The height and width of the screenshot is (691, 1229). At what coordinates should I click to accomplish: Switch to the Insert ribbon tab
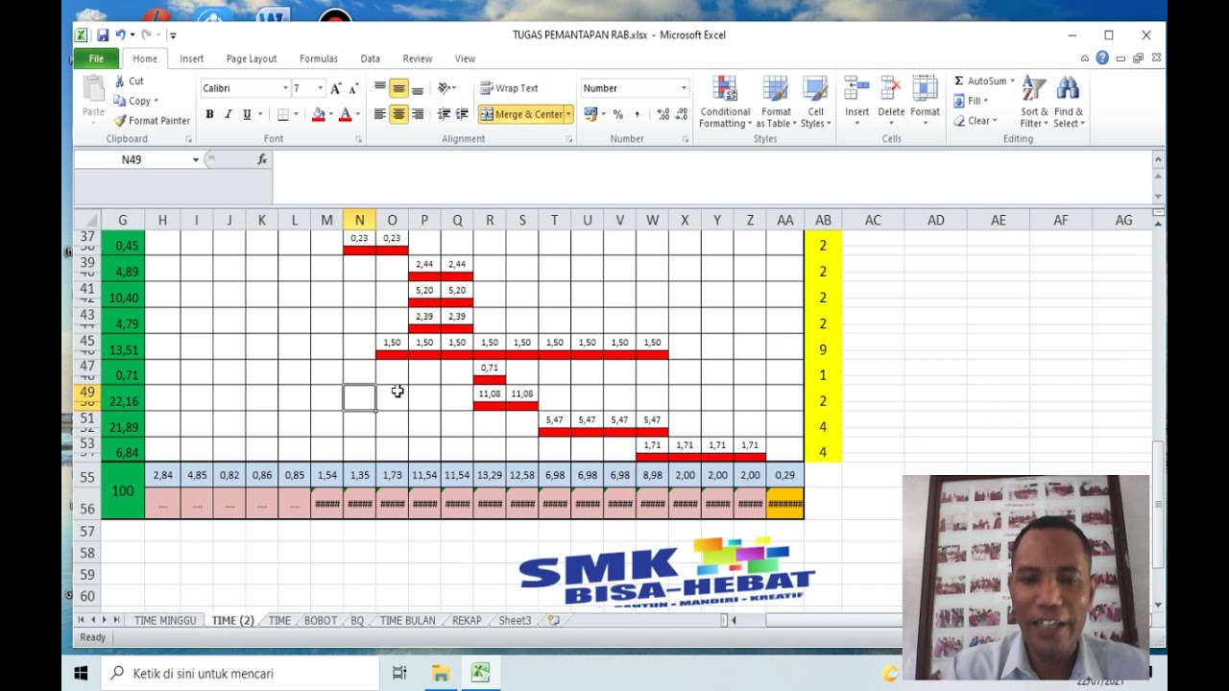point(192,59)
